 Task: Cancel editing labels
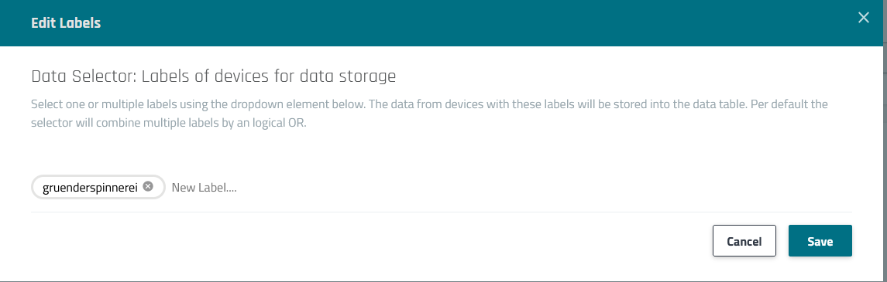[x=744, y=241]
